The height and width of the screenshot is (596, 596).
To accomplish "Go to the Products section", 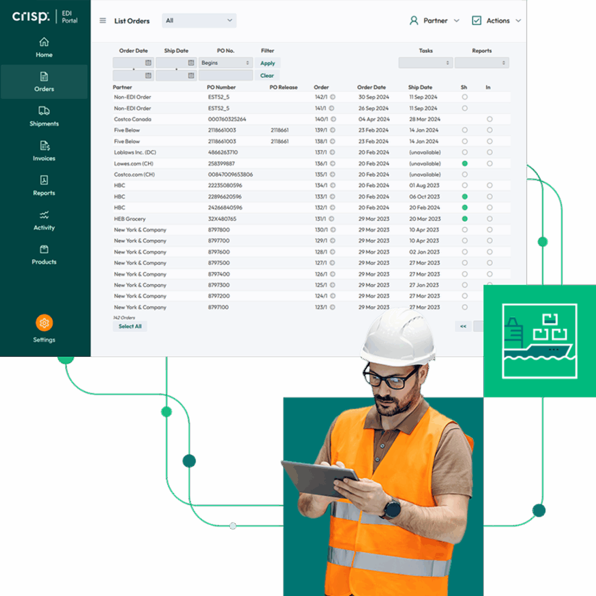I will pos(44,255).
